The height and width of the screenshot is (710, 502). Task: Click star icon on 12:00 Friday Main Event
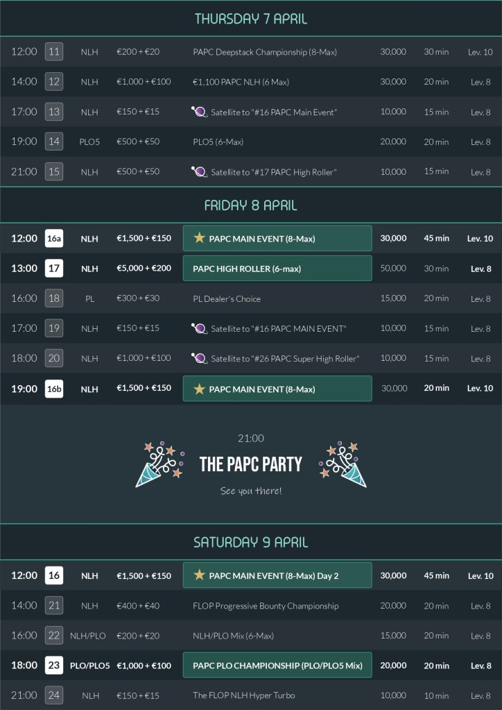[200, 238]
